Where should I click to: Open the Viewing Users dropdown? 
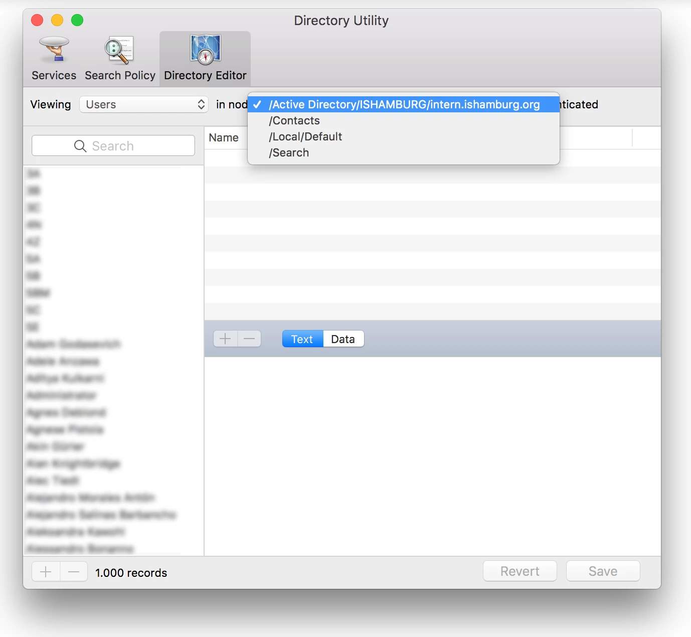144,104
